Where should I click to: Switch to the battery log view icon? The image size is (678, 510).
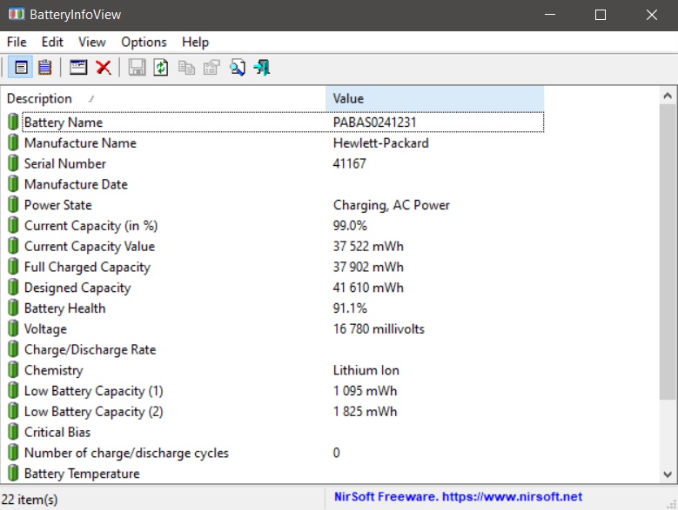[44, 67]
